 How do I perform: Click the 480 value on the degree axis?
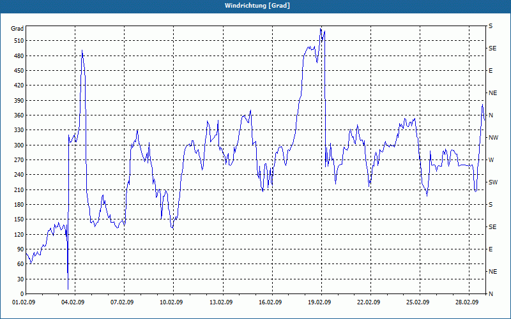click(x=19, y=56)
